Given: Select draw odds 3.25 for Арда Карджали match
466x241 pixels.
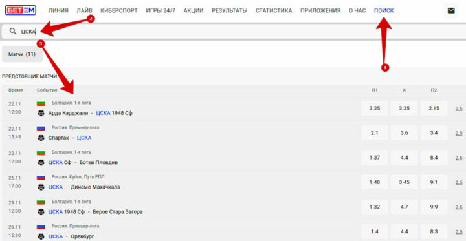Looking at the screenshot, I should pyautogui.click(x=404, y=108).
